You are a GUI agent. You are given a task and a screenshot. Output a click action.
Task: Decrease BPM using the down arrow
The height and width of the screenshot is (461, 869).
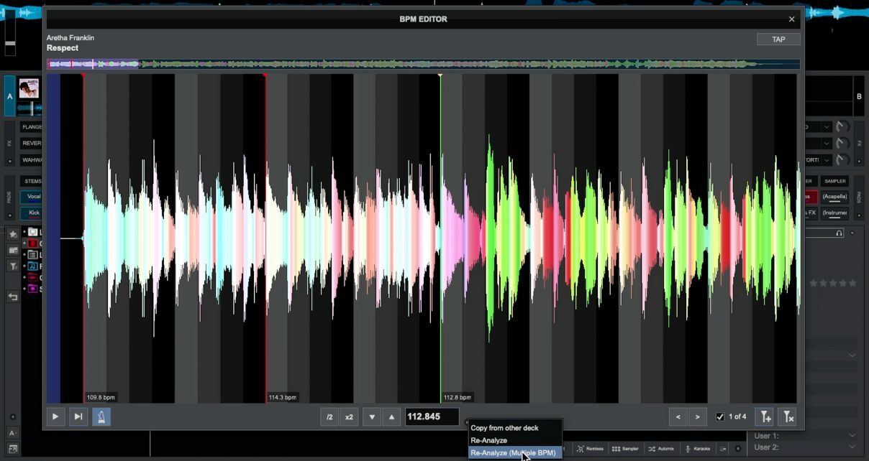tap(372, 416)
